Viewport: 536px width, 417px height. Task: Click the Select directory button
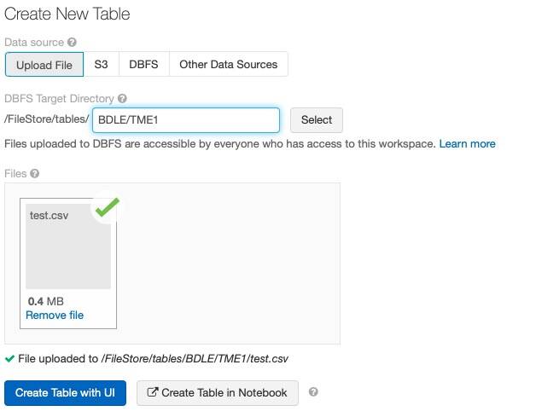tap(316, 120)
